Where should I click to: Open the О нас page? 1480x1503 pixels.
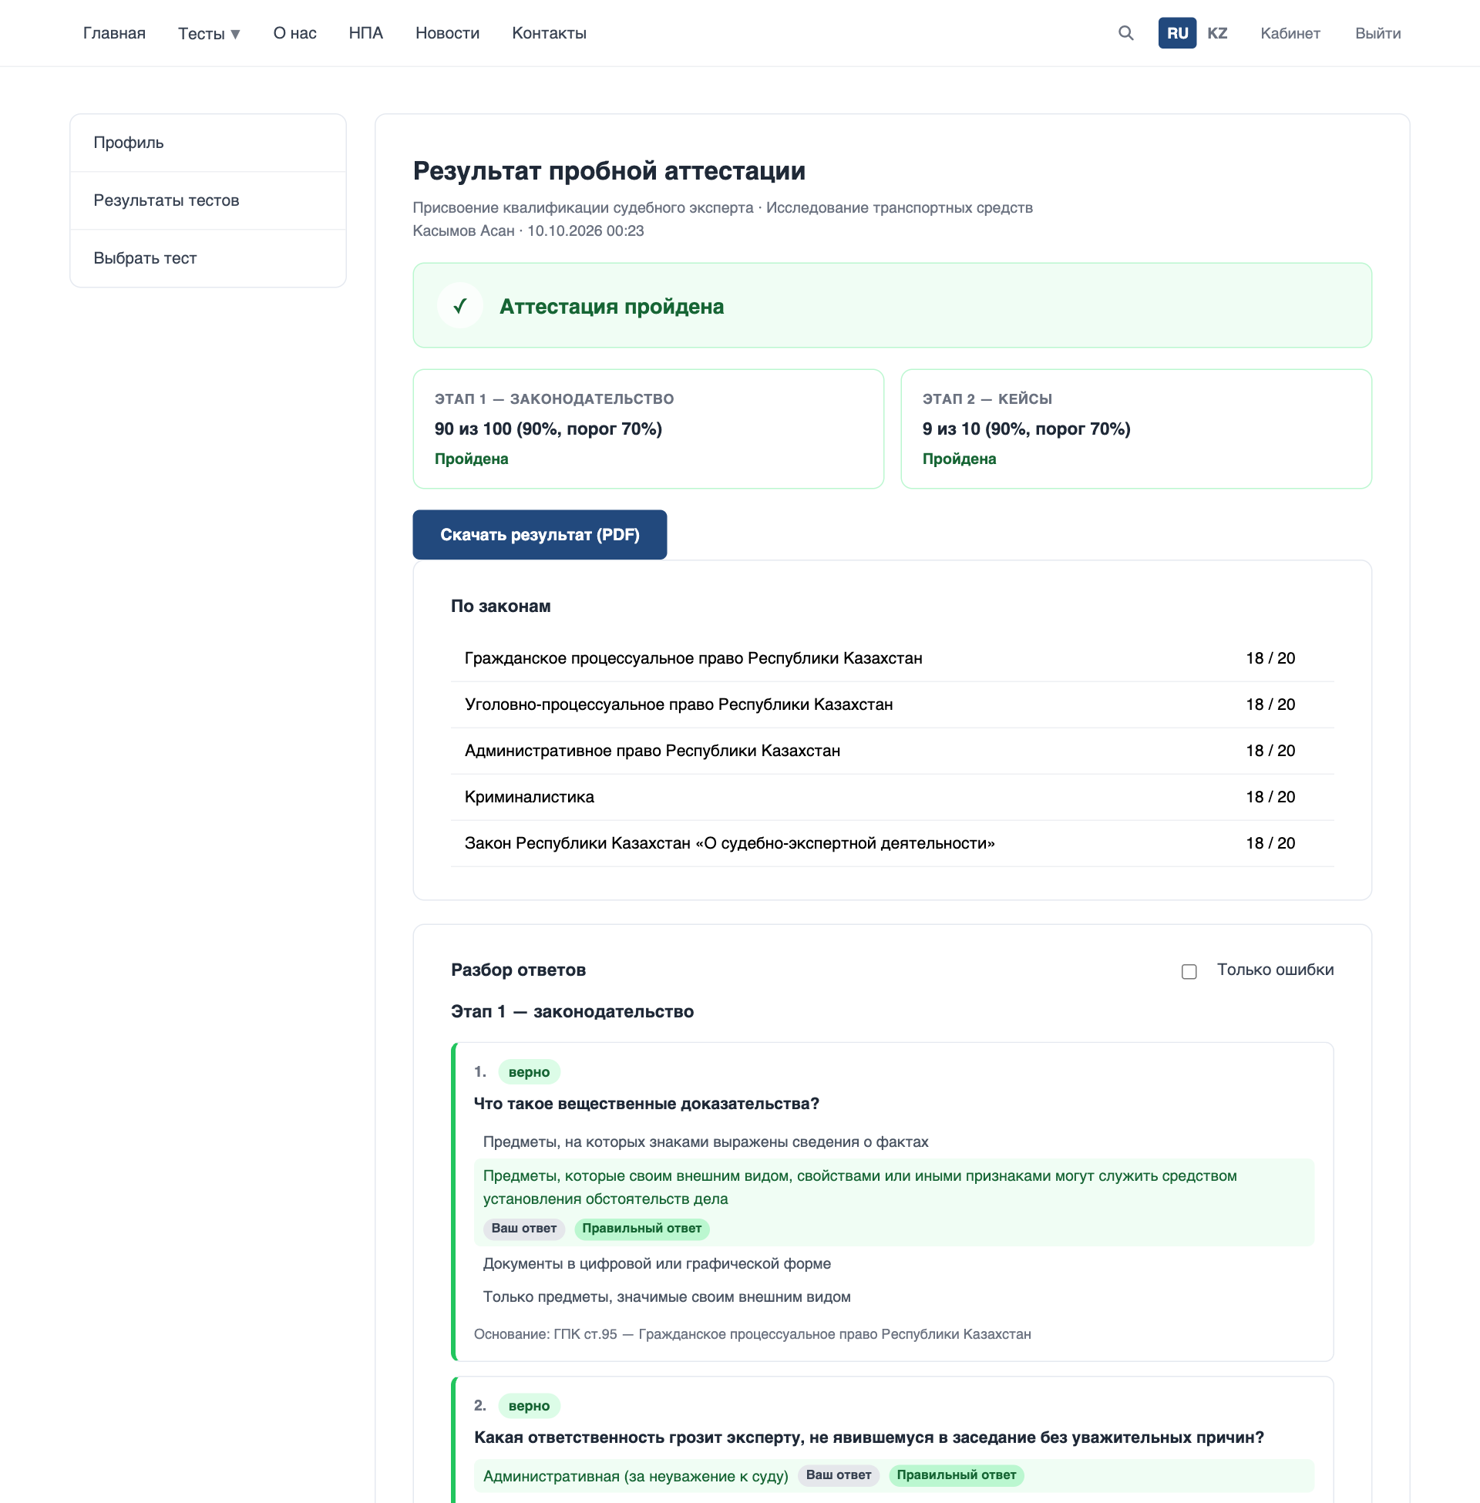tap(294, 33)
